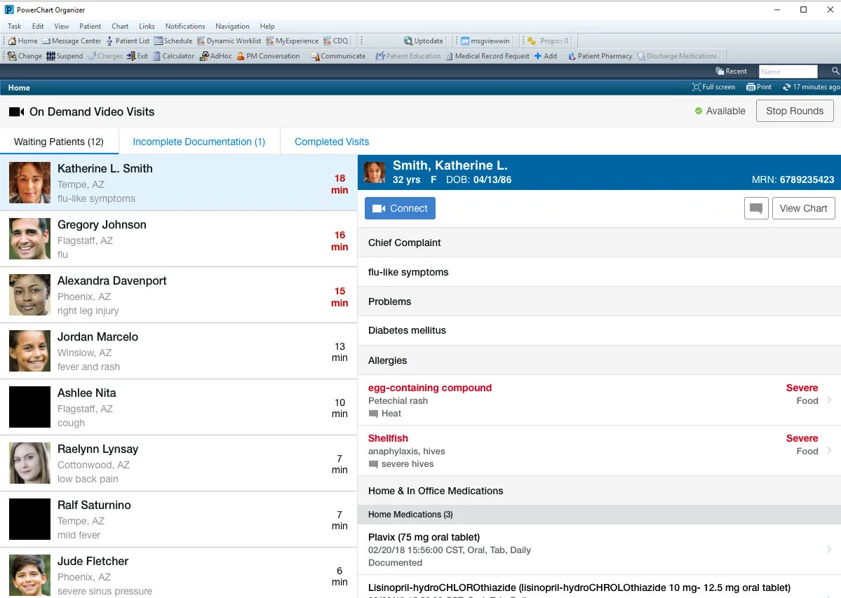
Task: Launch Uptodate reference link
Action: pyautogui.click(x=424, y=41)
